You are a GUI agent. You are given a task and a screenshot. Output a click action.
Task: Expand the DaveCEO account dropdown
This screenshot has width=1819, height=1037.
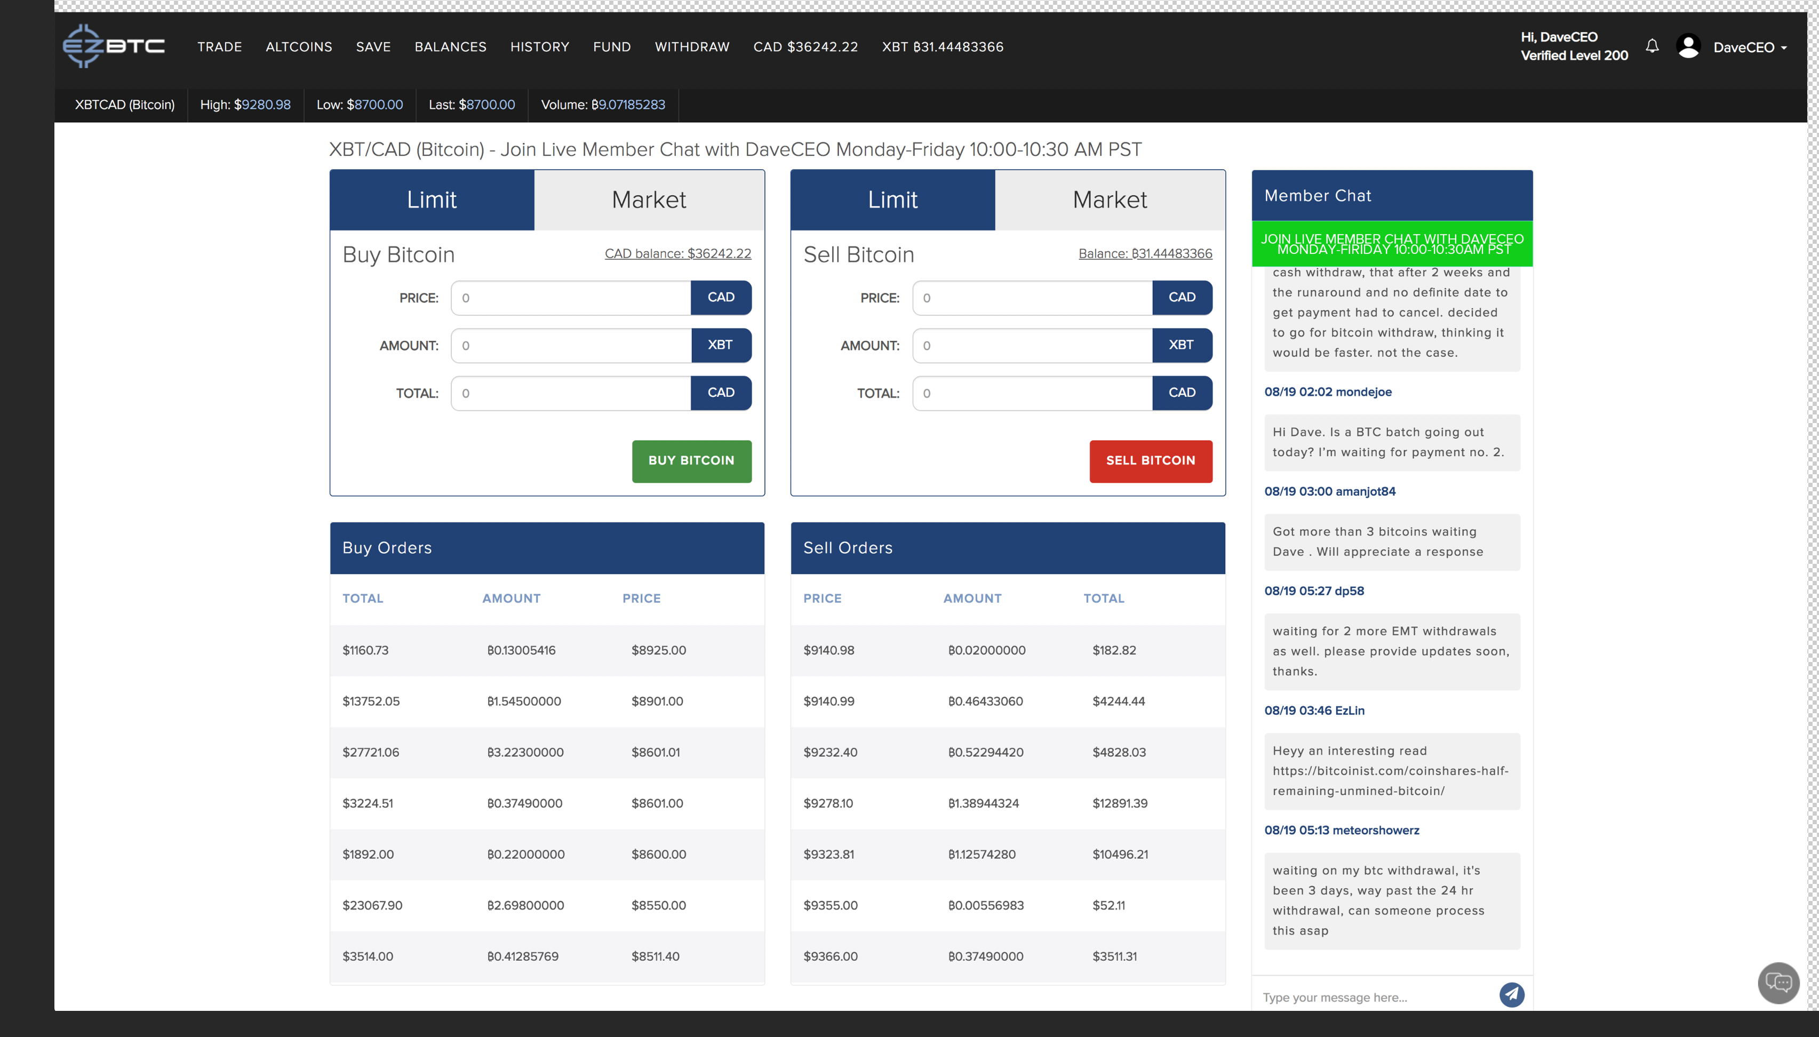(1750, 47)
